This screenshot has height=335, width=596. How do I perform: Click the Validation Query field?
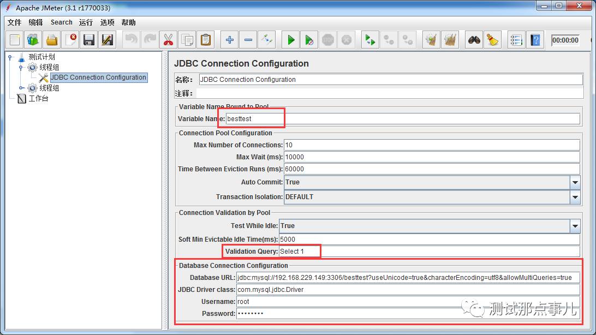point(430,252)
